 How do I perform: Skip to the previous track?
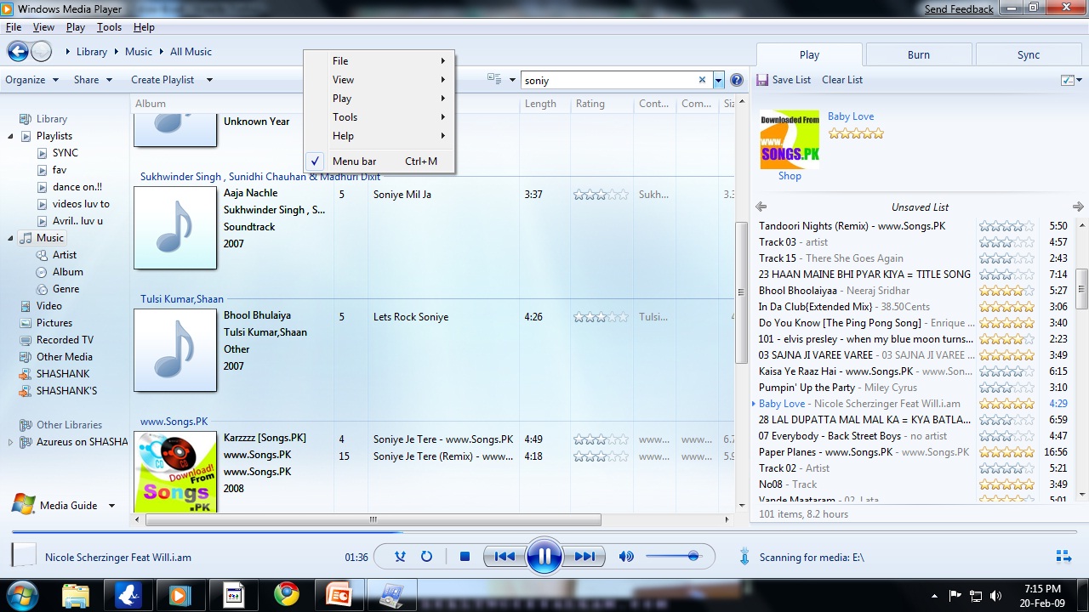click(505, 557)
